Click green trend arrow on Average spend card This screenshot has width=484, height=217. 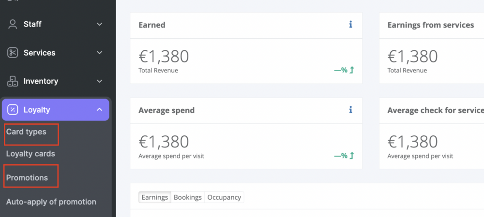click(351, 156)
